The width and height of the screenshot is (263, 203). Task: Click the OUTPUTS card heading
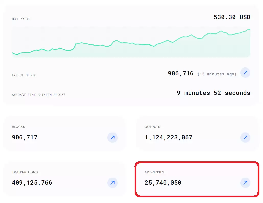pos(152,127)
